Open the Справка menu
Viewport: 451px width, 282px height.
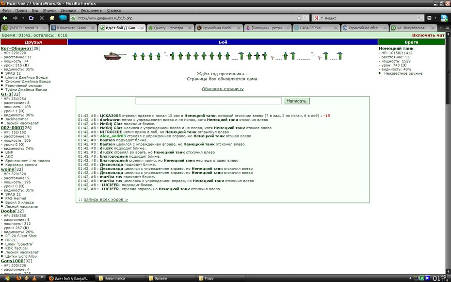[x=114, y=10]
